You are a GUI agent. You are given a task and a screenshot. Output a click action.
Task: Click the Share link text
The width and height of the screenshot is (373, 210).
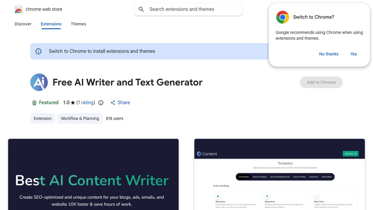[x=124, y=103]
